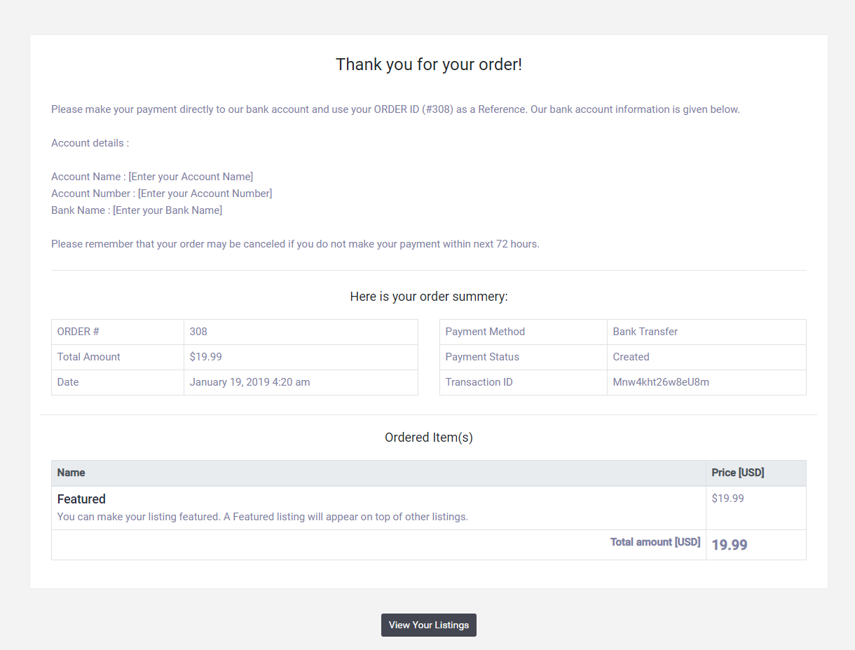The image size is (855, 650).
Task: Click the $19.99 value beside Total Amount
Action: 205,357
